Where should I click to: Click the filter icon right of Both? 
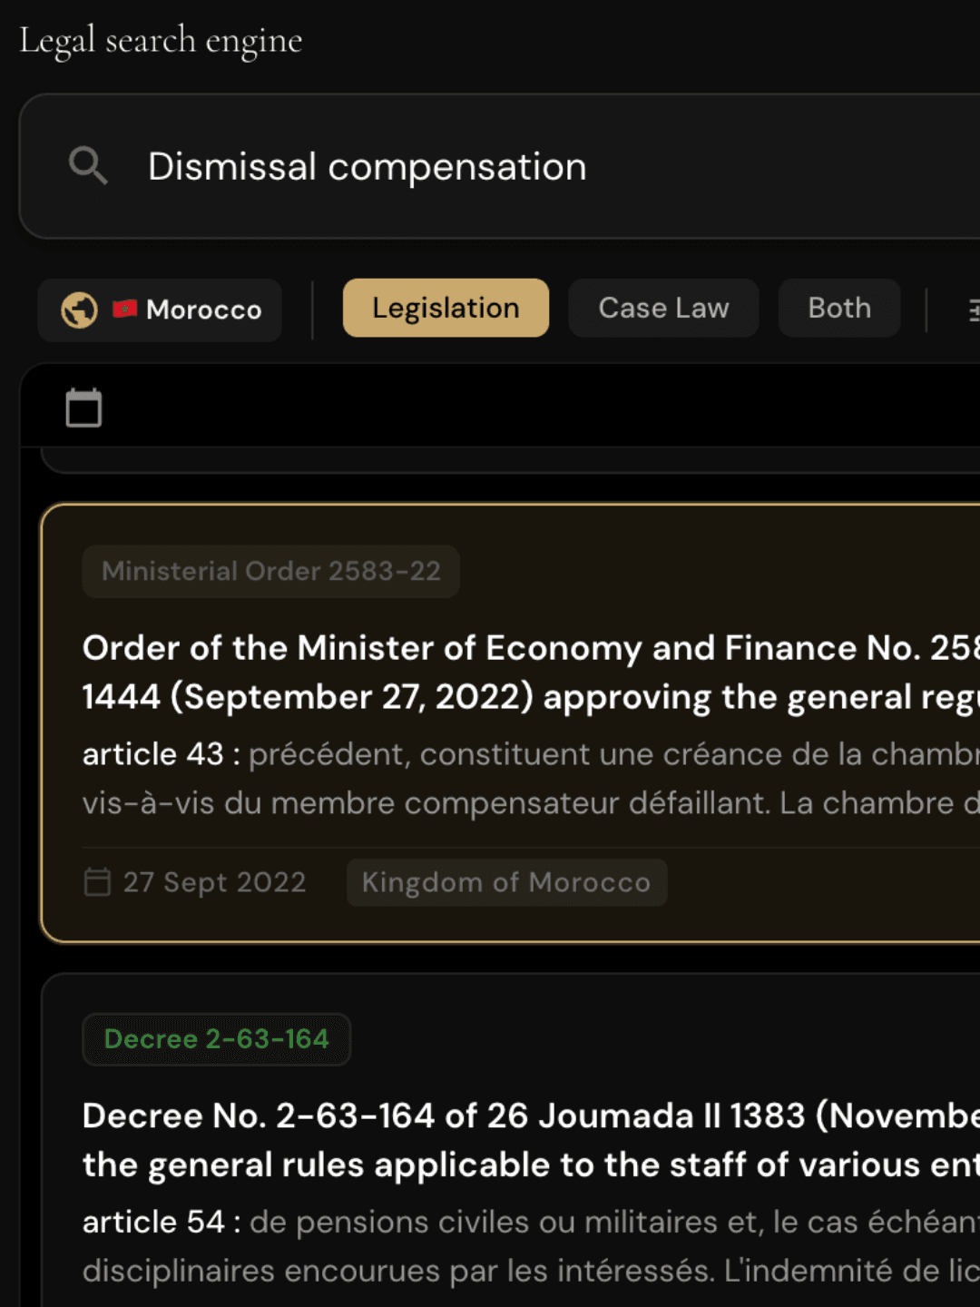[x=973, y=310]
